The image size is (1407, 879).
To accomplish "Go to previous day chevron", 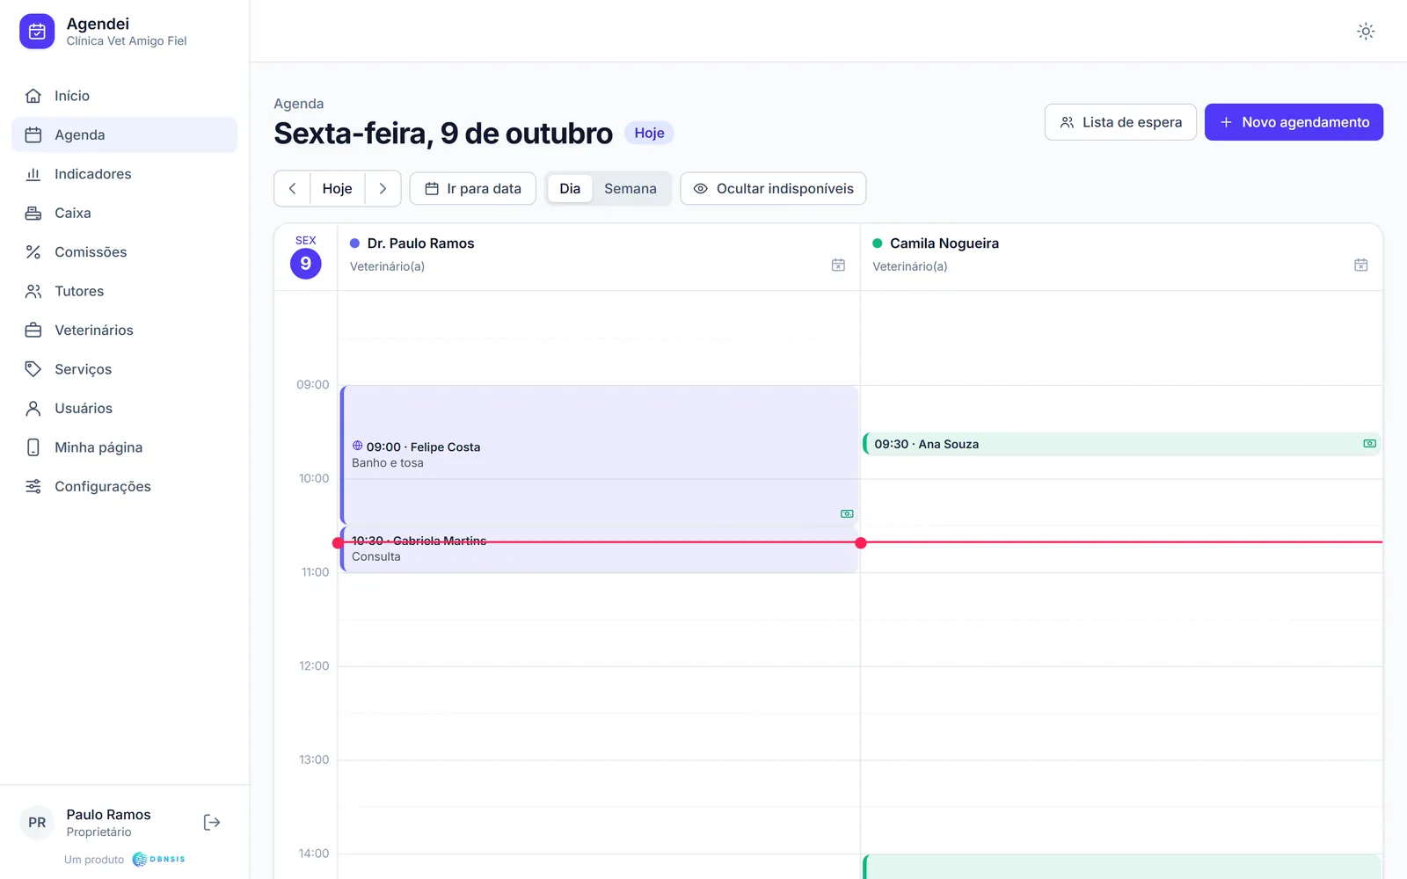I will click(x=293, y=189).
